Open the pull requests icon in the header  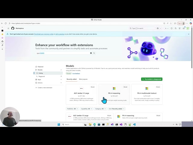point(176,28)
